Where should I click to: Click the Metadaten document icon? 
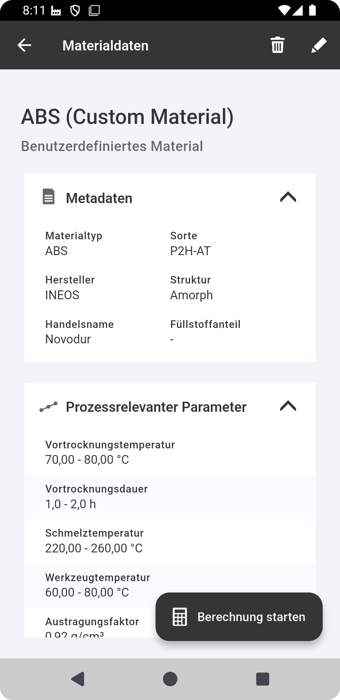point(48,197)
